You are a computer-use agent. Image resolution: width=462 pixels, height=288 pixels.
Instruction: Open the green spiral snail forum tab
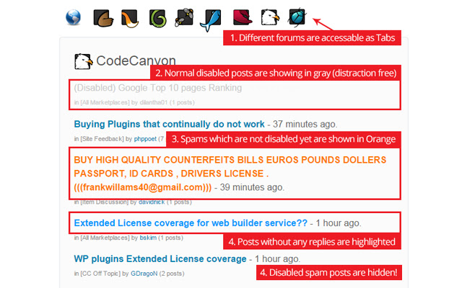(157, 19)
